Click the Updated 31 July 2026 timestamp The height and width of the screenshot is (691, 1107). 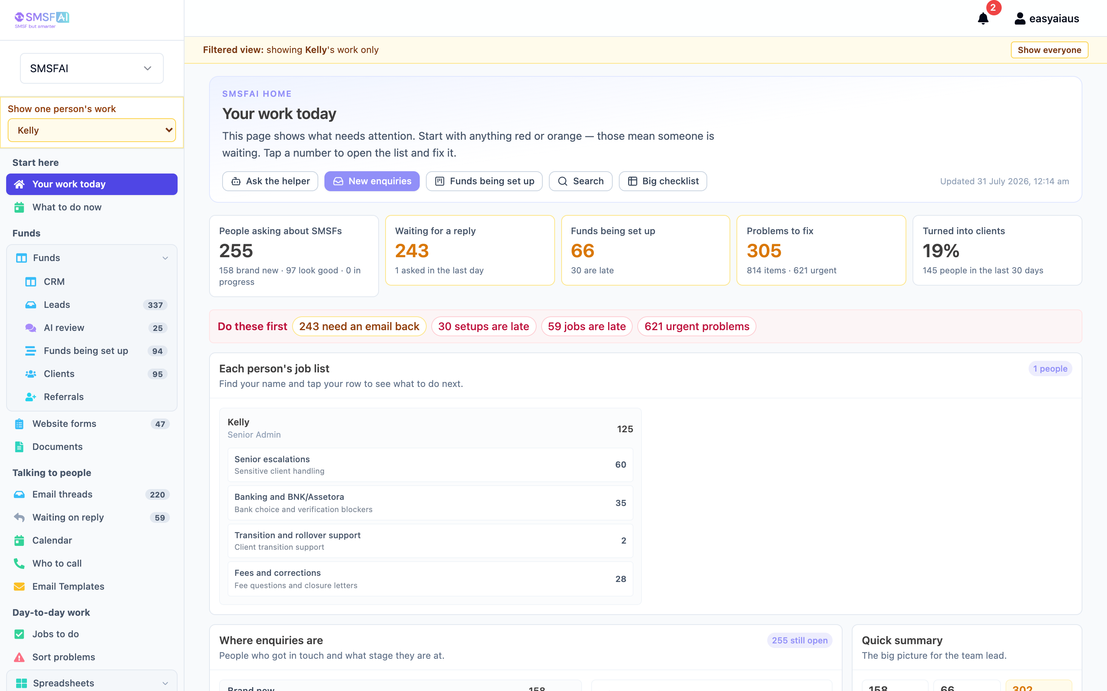(1004, 182)
